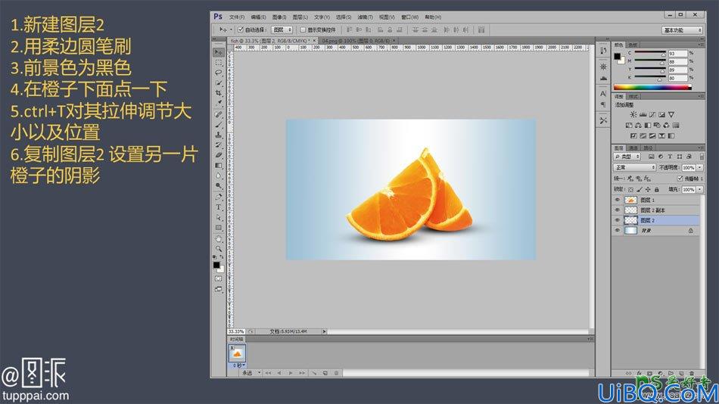This screenshot has height=404, width=719.
Task: Delete the selected timeline frame
Action: click(336, 373)
